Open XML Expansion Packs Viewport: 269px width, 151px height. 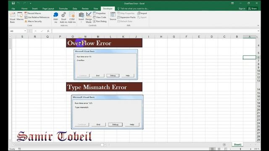click(x=127, y=17)
